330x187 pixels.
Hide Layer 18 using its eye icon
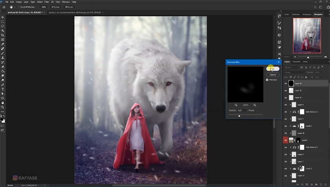[286, 83]
